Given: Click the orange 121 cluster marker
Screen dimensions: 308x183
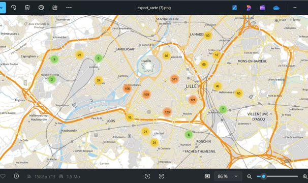Looking at the screenshot, I should (x=193, y=100).
